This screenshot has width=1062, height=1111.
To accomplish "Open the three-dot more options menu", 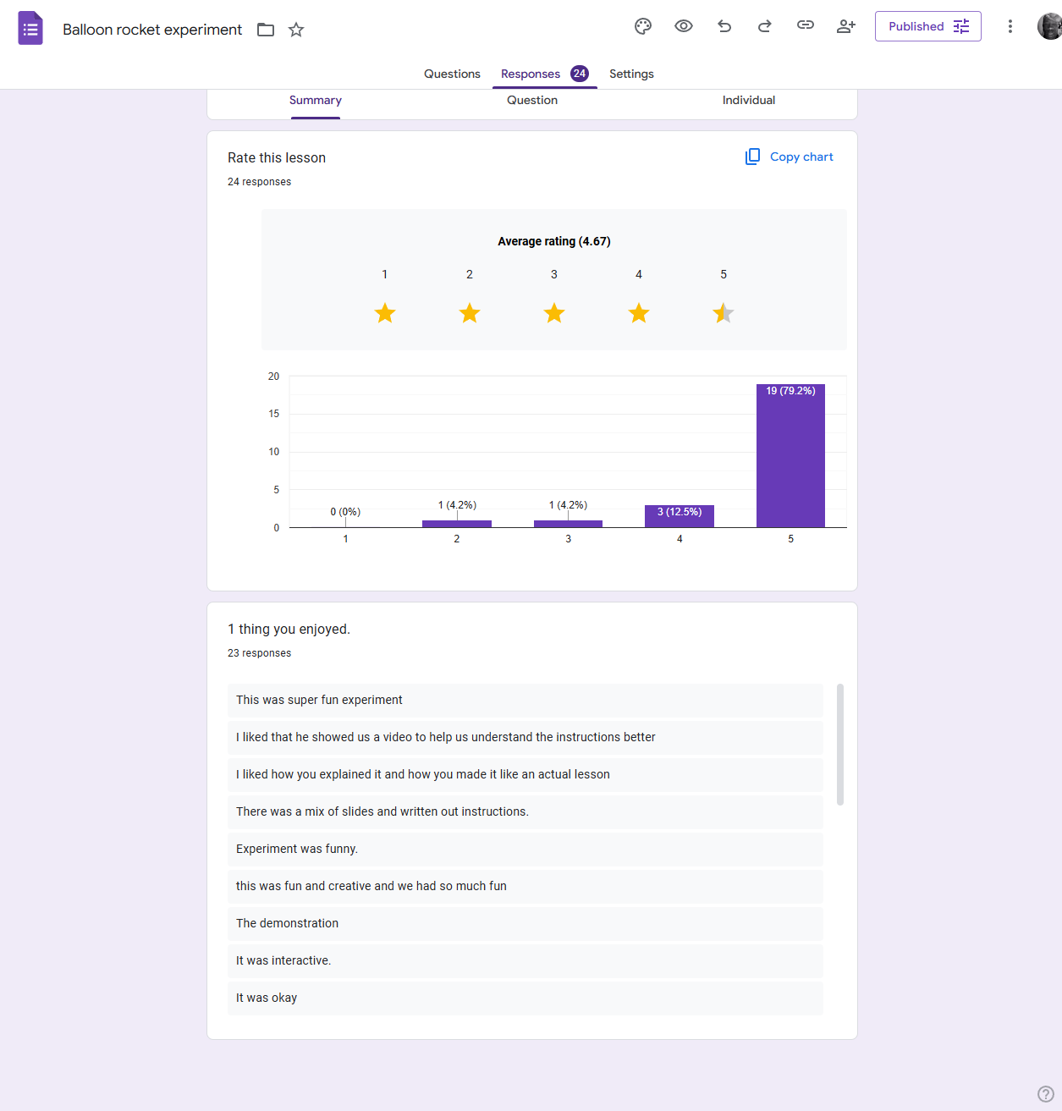I will coord(1010,26).
